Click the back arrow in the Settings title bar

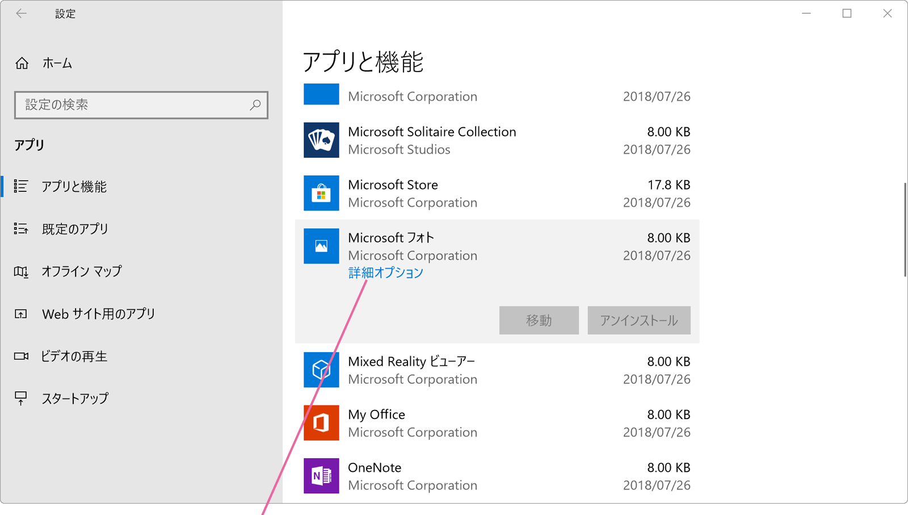click(22, 14)
